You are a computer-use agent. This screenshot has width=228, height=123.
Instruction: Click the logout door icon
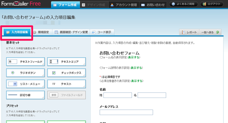click(x=204, y=4)
